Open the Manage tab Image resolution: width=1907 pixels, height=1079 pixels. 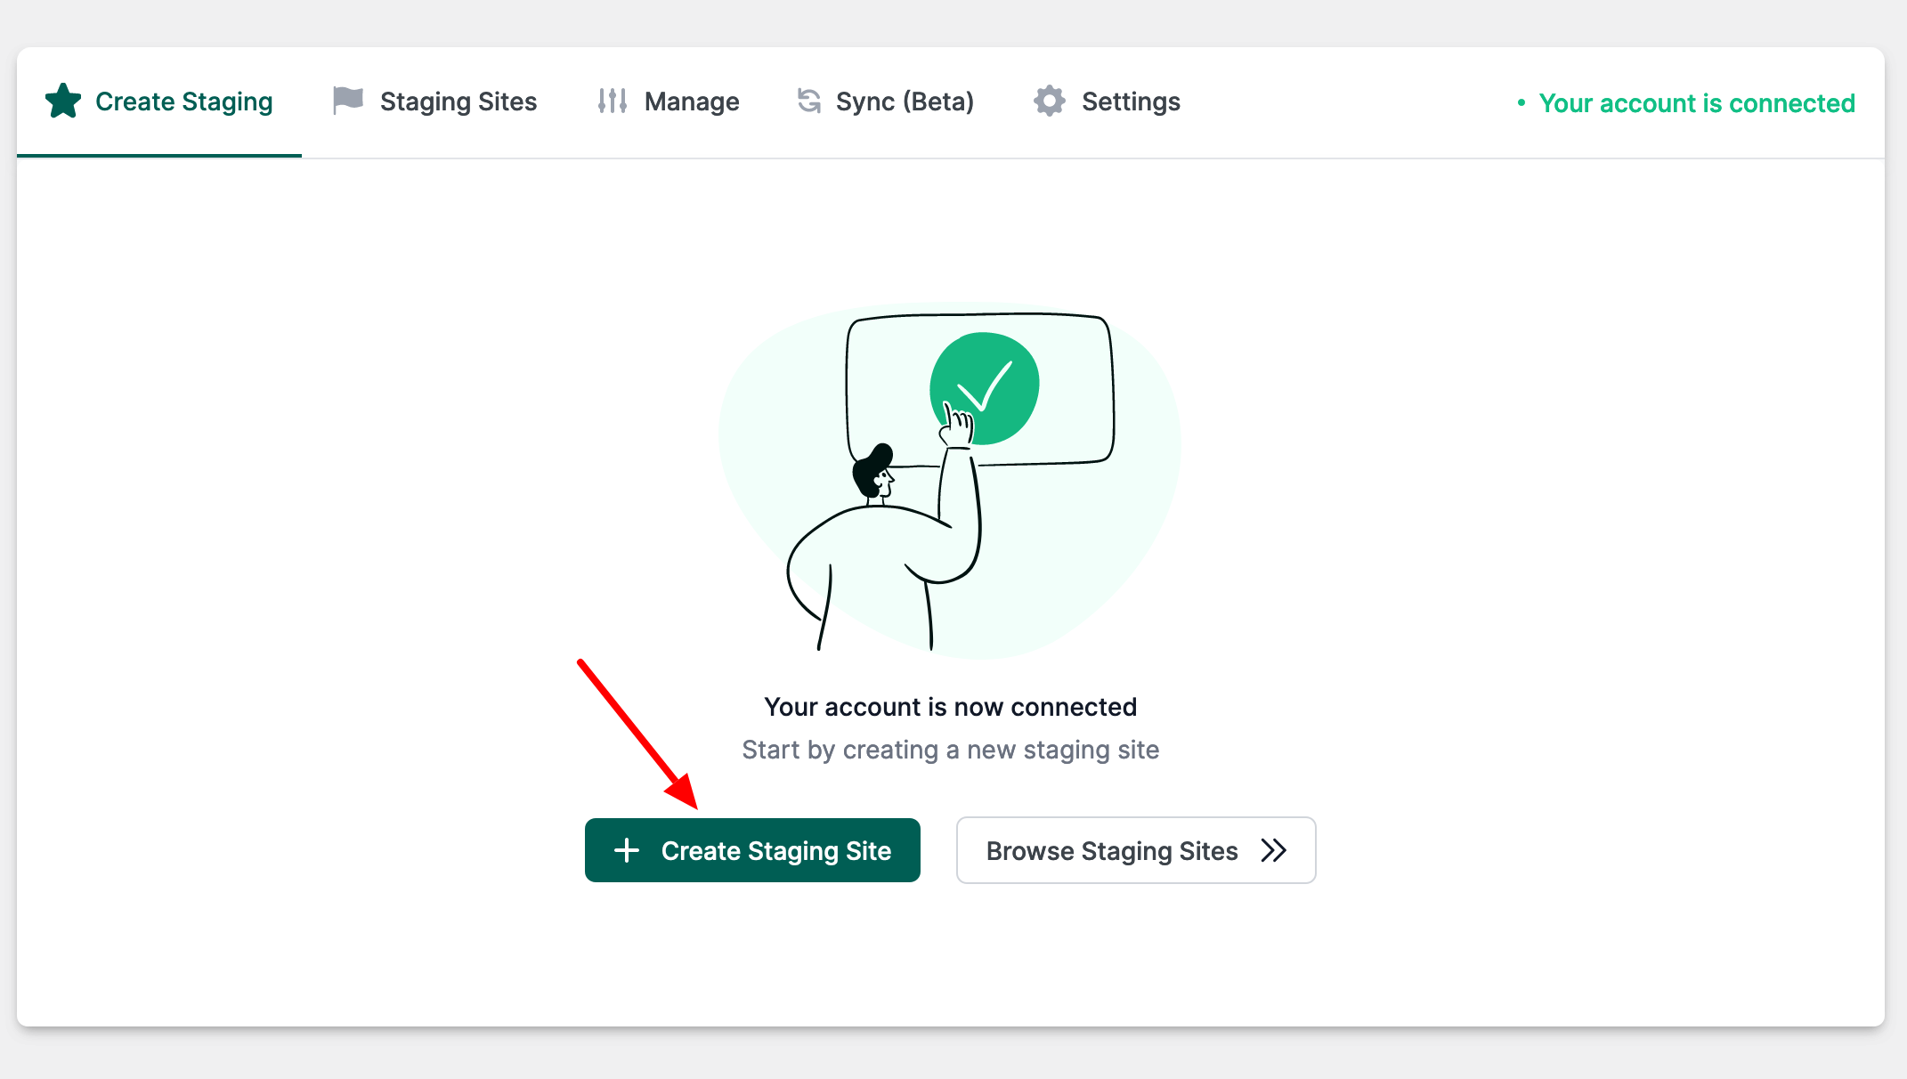692,101
